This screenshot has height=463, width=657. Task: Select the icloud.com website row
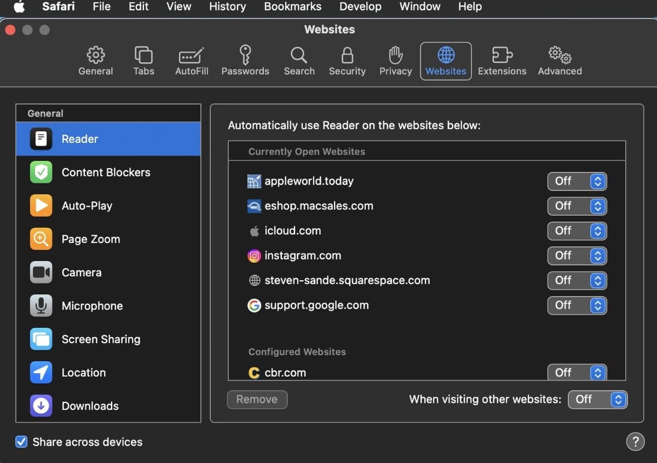[383, 231]
